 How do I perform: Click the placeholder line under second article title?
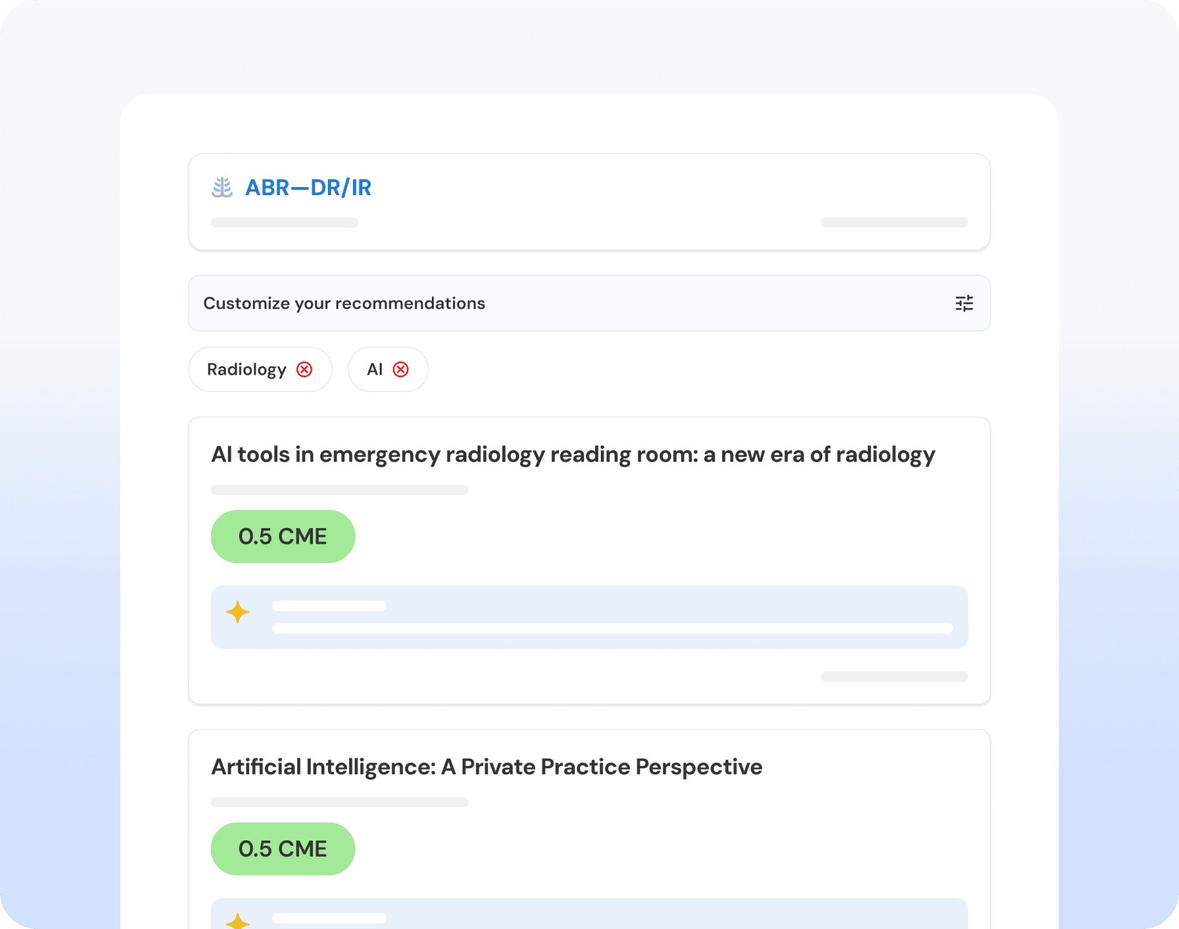pyautogui.click(x=339, y=803)
